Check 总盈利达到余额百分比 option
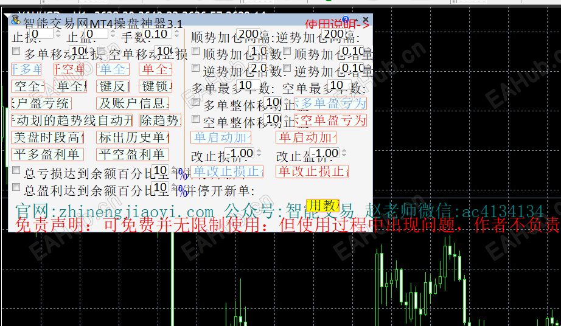The width and height of the screenshot is (561, 326). (16, 187)
